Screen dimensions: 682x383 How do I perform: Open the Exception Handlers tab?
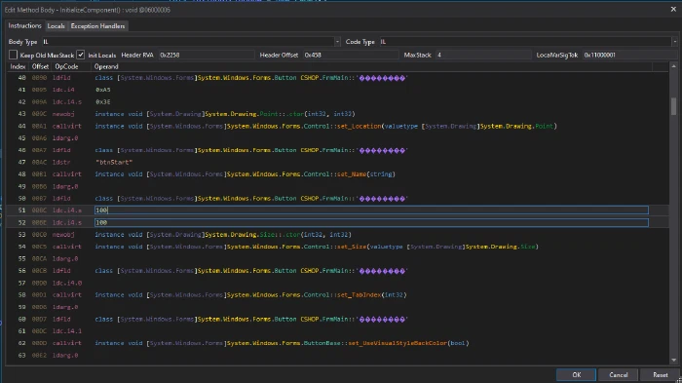pos(97,26)
